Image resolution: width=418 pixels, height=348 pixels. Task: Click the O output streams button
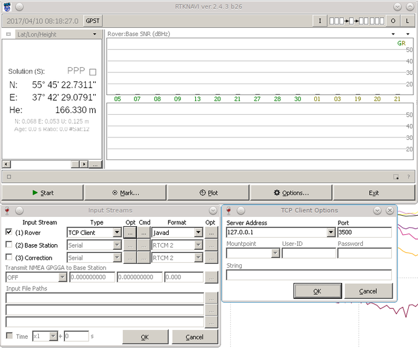pos(393,21)
